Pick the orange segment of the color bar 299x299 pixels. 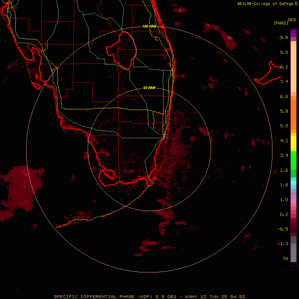click(x=293, y=115)
